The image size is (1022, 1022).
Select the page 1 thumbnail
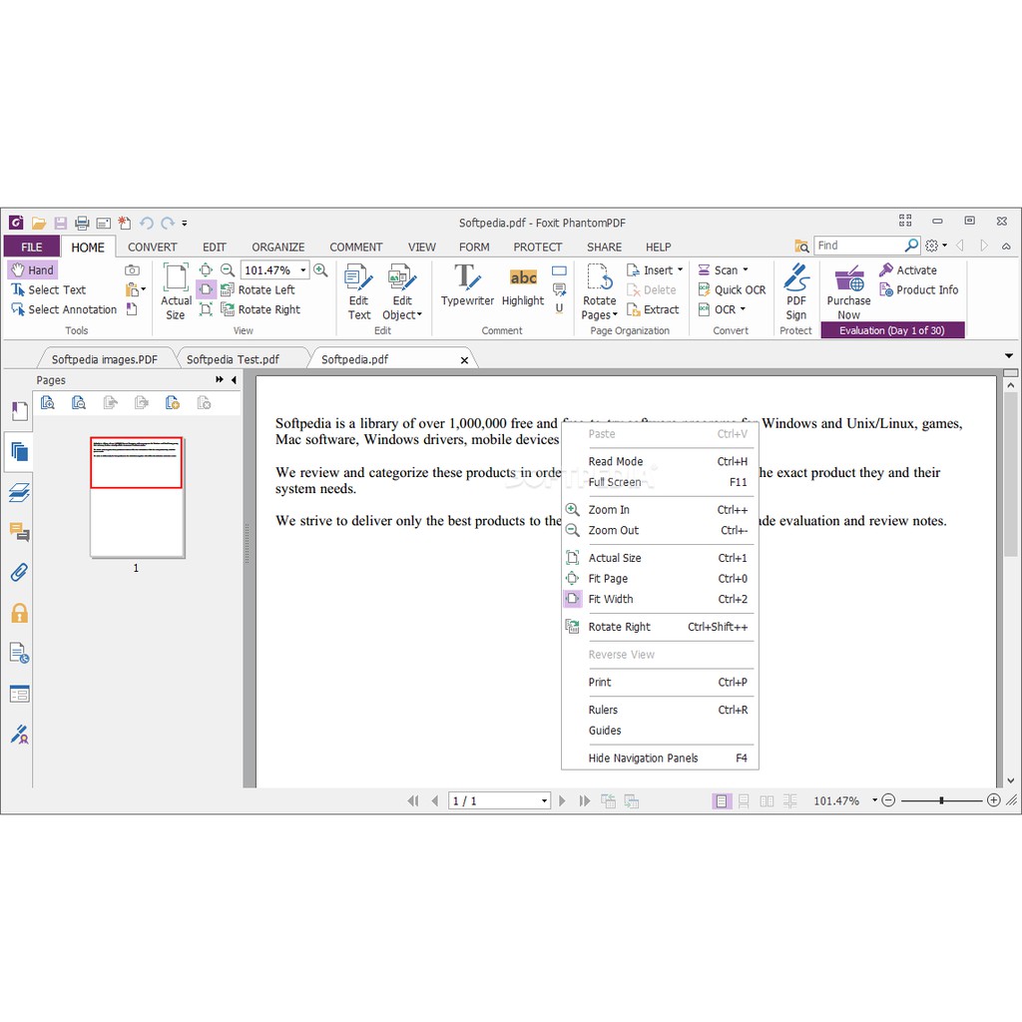point(137,496)
